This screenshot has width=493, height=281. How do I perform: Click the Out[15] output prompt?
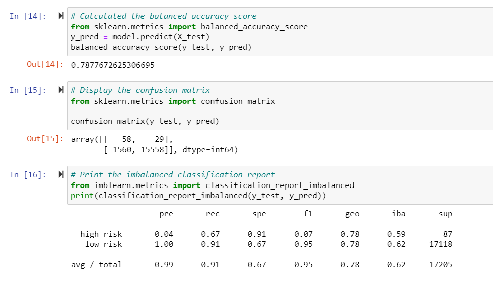[x=45, y=139]
